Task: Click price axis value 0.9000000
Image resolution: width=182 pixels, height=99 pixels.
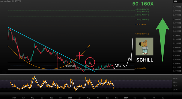Action: coord(177,23)
